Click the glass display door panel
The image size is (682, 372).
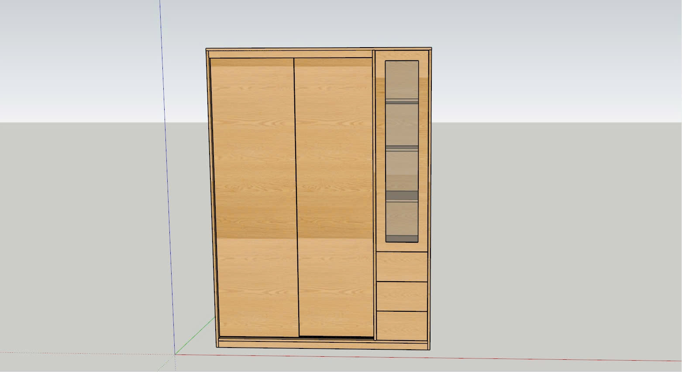click(402, 127)
